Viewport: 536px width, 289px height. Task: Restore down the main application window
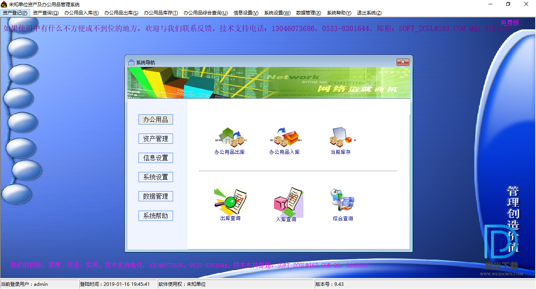pos(508,4)
